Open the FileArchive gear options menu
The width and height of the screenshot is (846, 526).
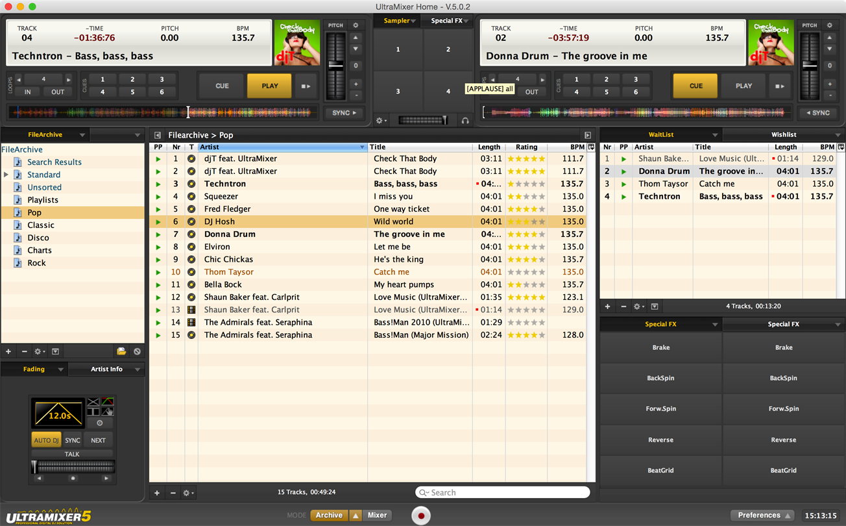pyautogui.click(x=40, y=351)
